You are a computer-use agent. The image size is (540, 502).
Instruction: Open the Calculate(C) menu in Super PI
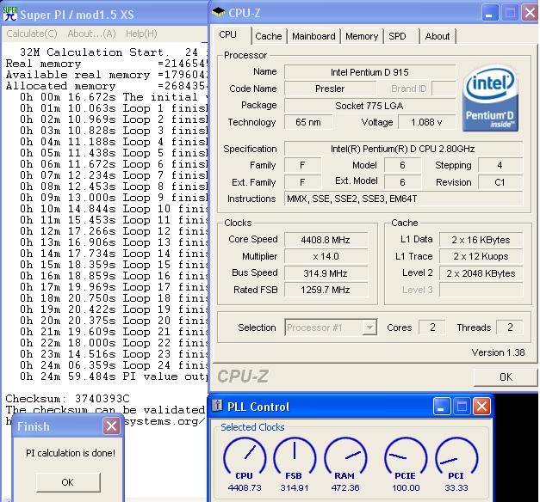32,34
